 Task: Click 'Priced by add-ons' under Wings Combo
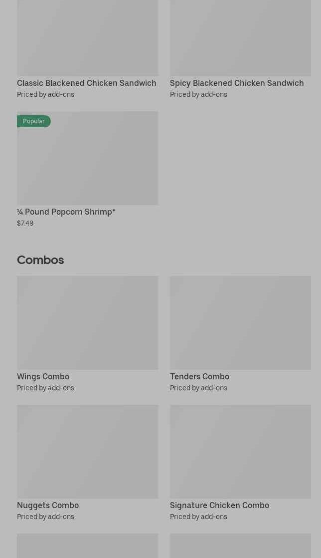tap(45, 388)
